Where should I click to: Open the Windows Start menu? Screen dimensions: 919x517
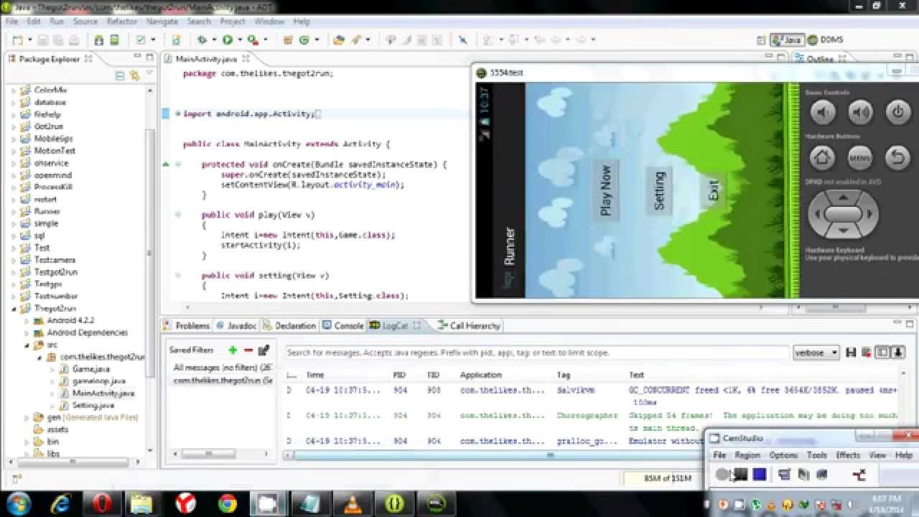point(17,503)
